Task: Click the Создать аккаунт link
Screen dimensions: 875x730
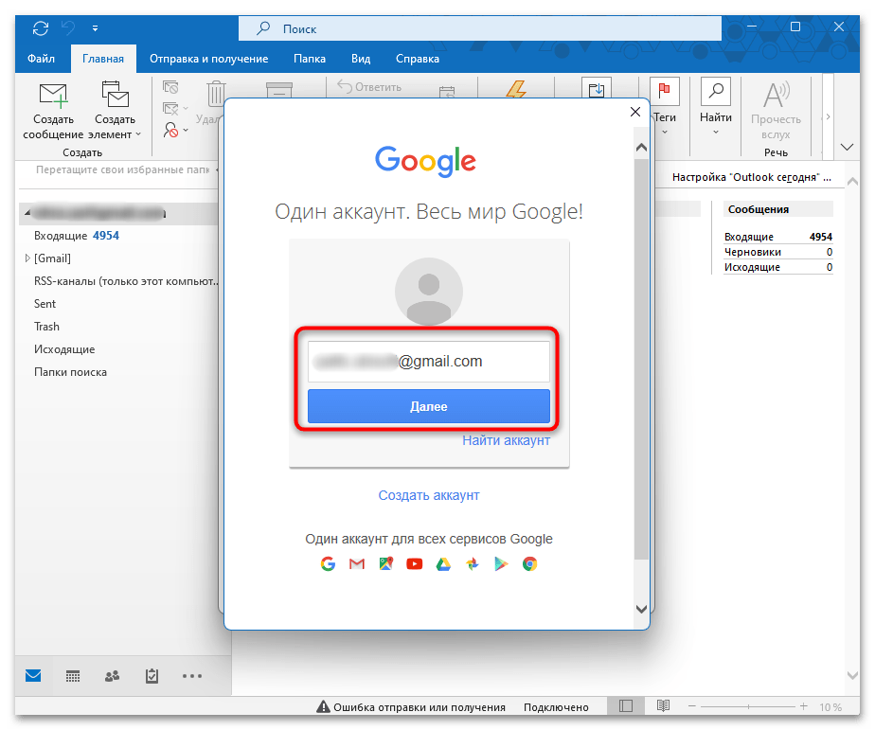Action: click(x=429, y=495)
